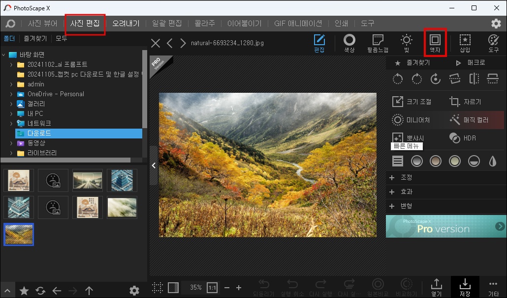Toggle the selection marquee icon
Image resolution: width=507 pixels, height=298 pixels.
158,287
